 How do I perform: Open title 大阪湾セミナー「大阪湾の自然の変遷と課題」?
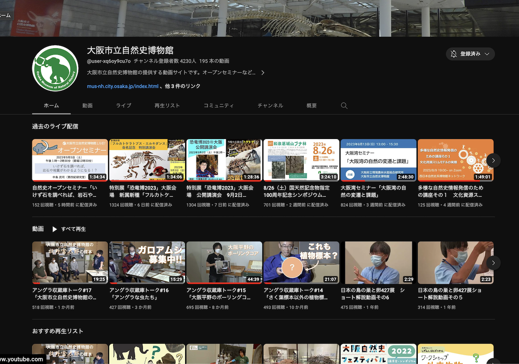click(373, 192)
